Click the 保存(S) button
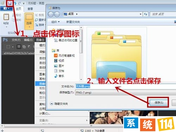Image resolution: width=176 pixels, height=132 pixels. pos(159,103)
